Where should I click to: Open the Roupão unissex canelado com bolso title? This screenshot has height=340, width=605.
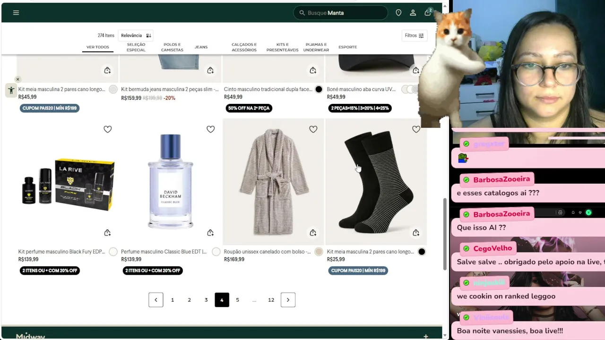268,252
